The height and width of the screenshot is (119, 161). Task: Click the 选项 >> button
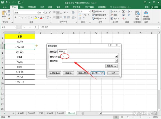tap(111, 66)
